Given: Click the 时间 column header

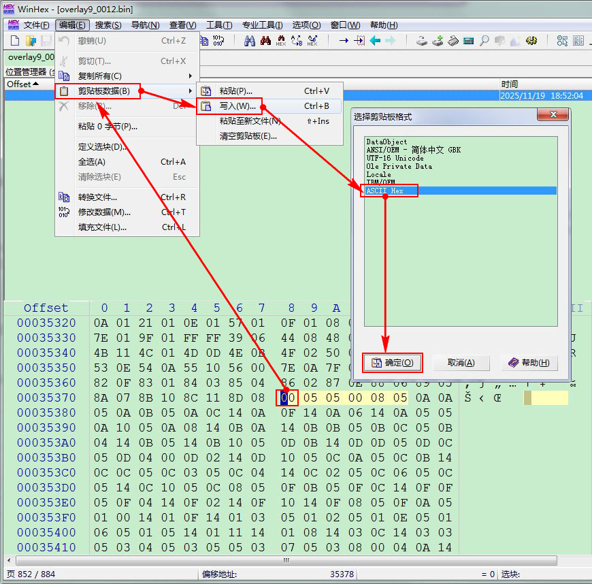Looking at the screenshot, I should click(509, 84).
